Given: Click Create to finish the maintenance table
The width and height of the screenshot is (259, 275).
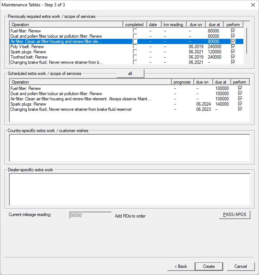Looking at the screenshot, I should point(209,266).
